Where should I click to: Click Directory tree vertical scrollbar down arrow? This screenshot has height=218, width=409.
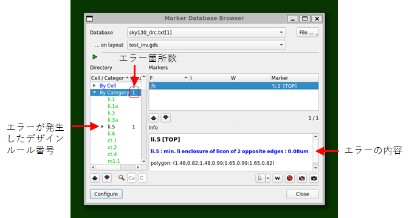tap(143, 161)
